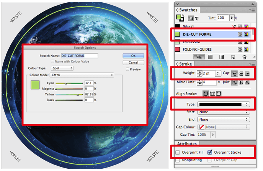Click the fill/stroke proxy icon in Swatches
This screenshot has width=263, height=171.
(x=179, y=18)
